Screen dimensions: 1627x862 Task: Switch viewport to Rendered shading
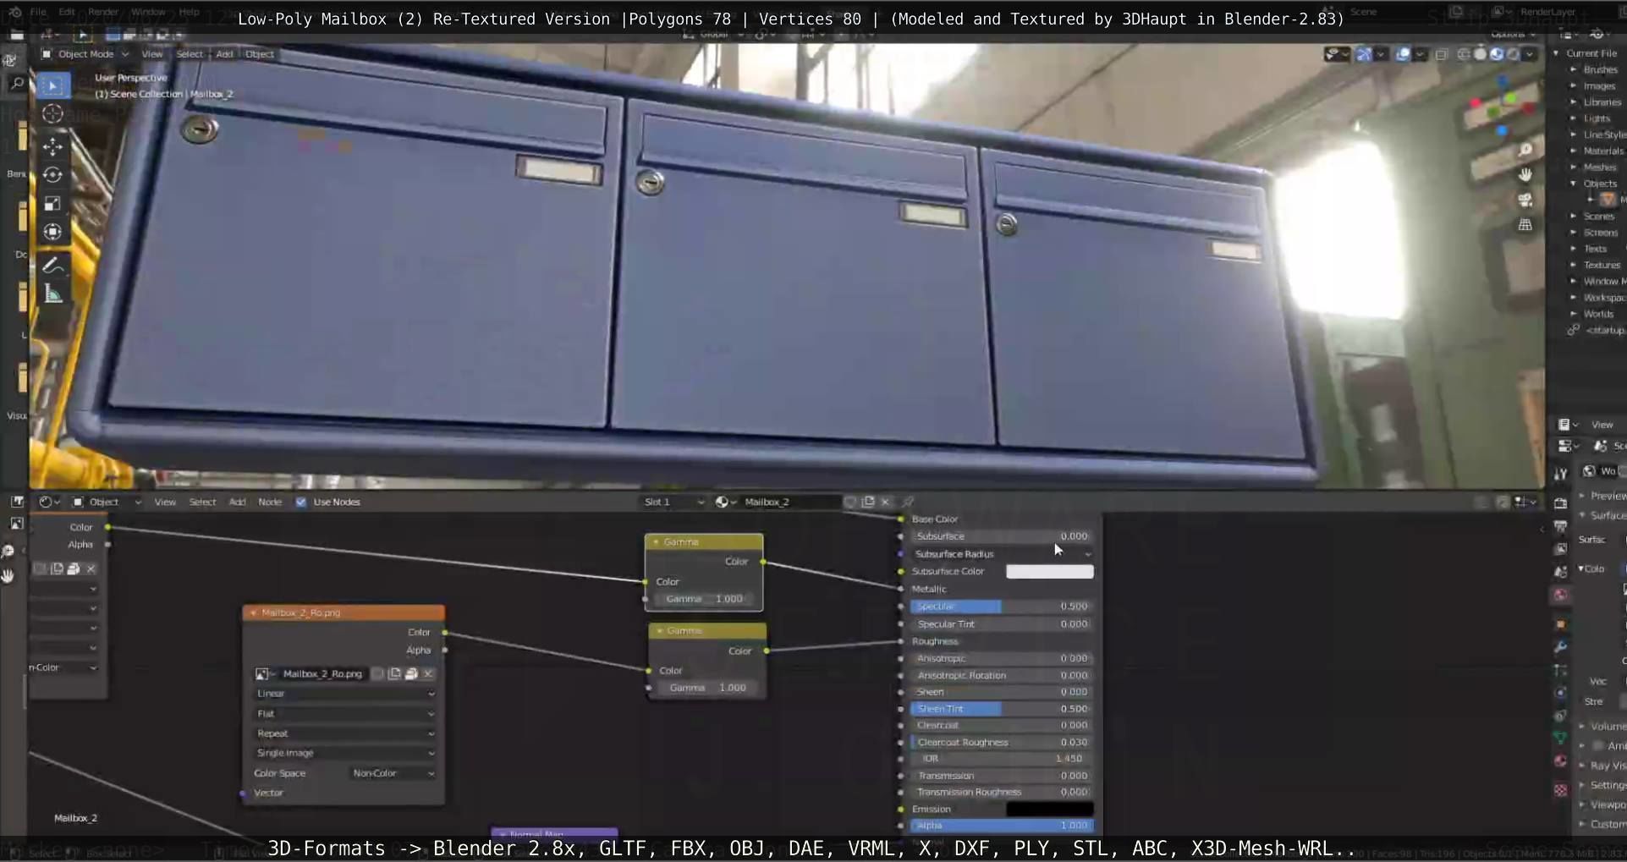(x=1513, y=54)
